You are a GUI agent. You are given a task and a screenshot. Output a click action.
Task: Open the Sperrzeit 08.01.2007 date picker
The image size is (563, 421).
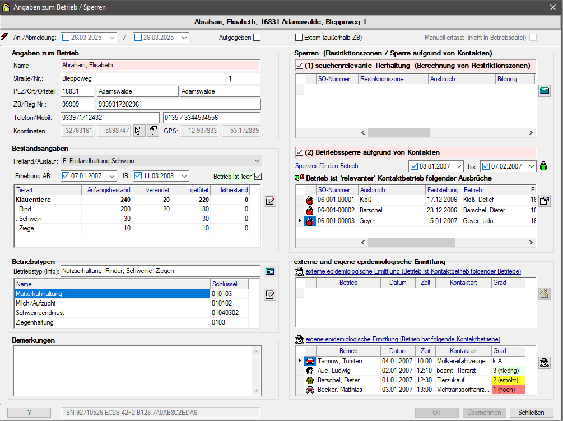[x=458, y=166]
